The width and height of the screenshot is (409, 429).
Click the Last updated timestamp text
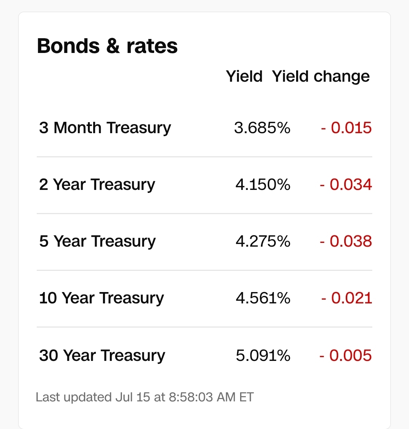click(x=145, y=397)
